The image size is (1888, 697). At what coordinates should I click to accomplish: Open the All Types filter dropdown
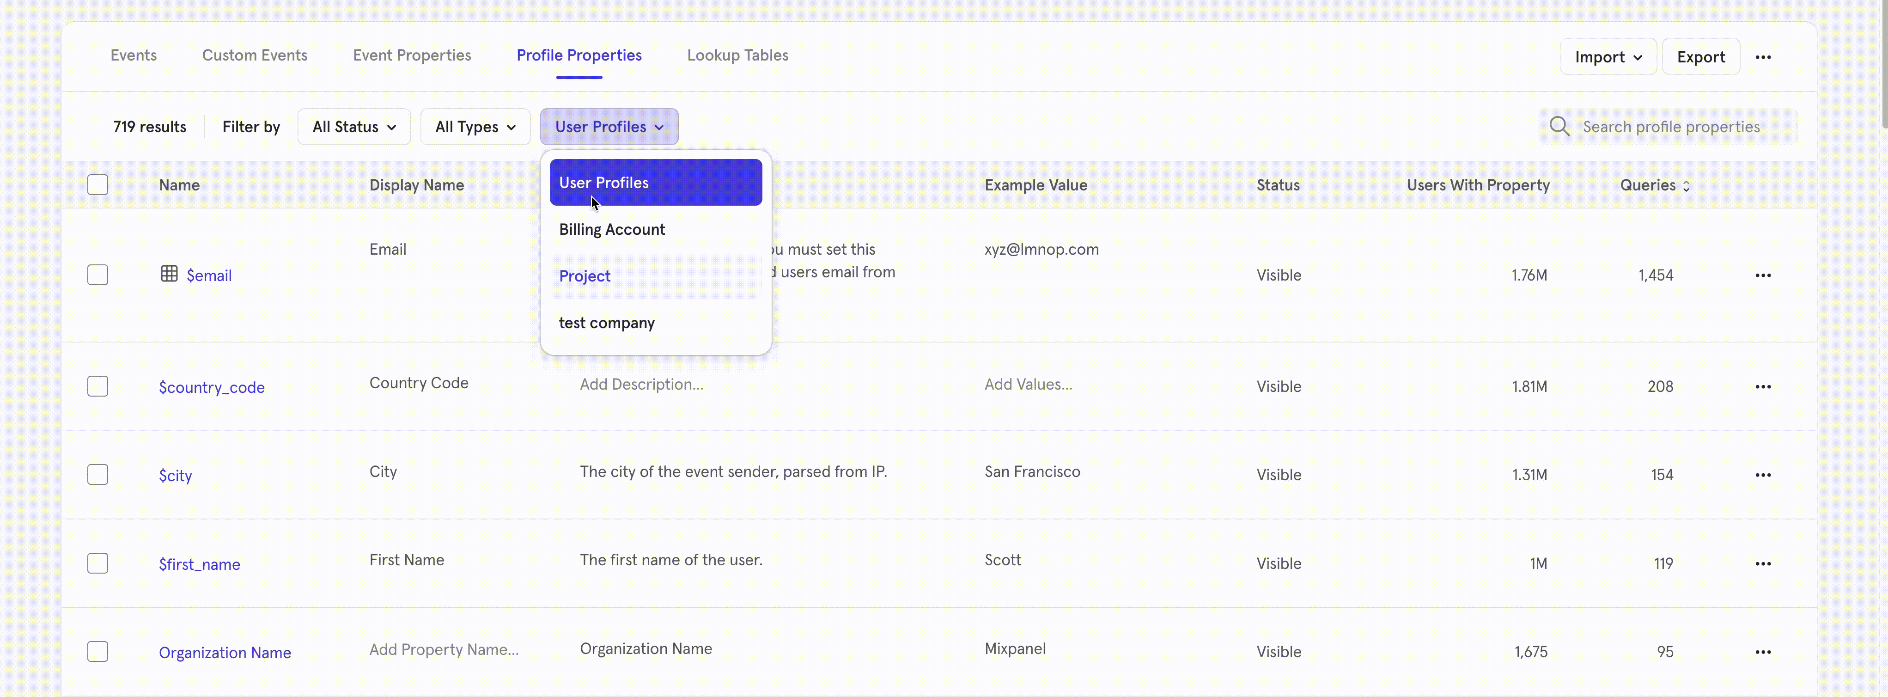click(475, 127)
